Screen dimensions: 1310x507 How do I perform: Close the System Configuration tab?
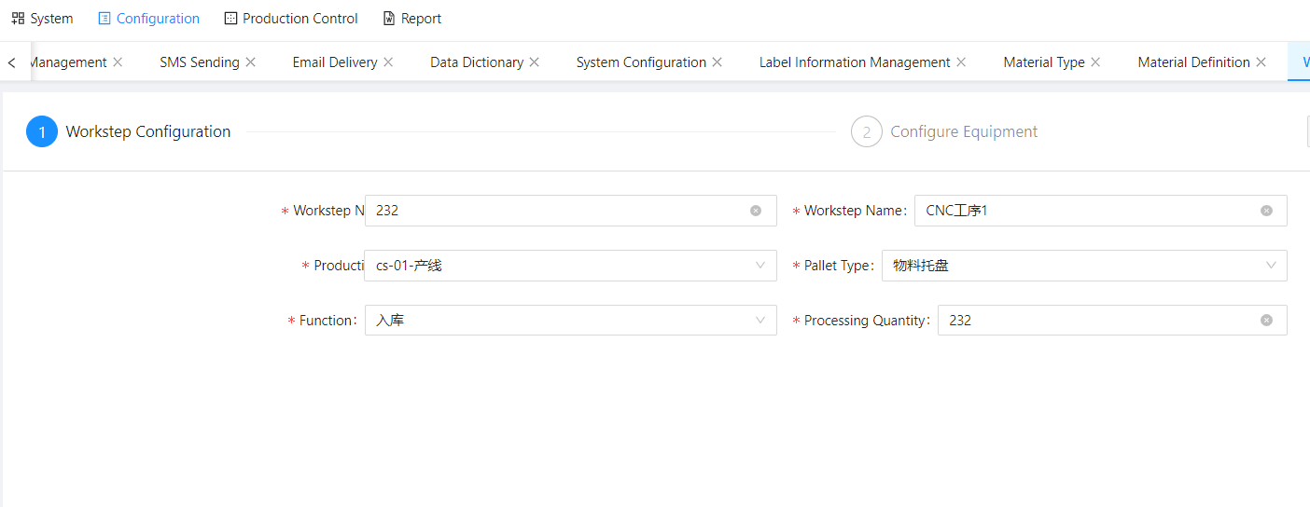717,62
